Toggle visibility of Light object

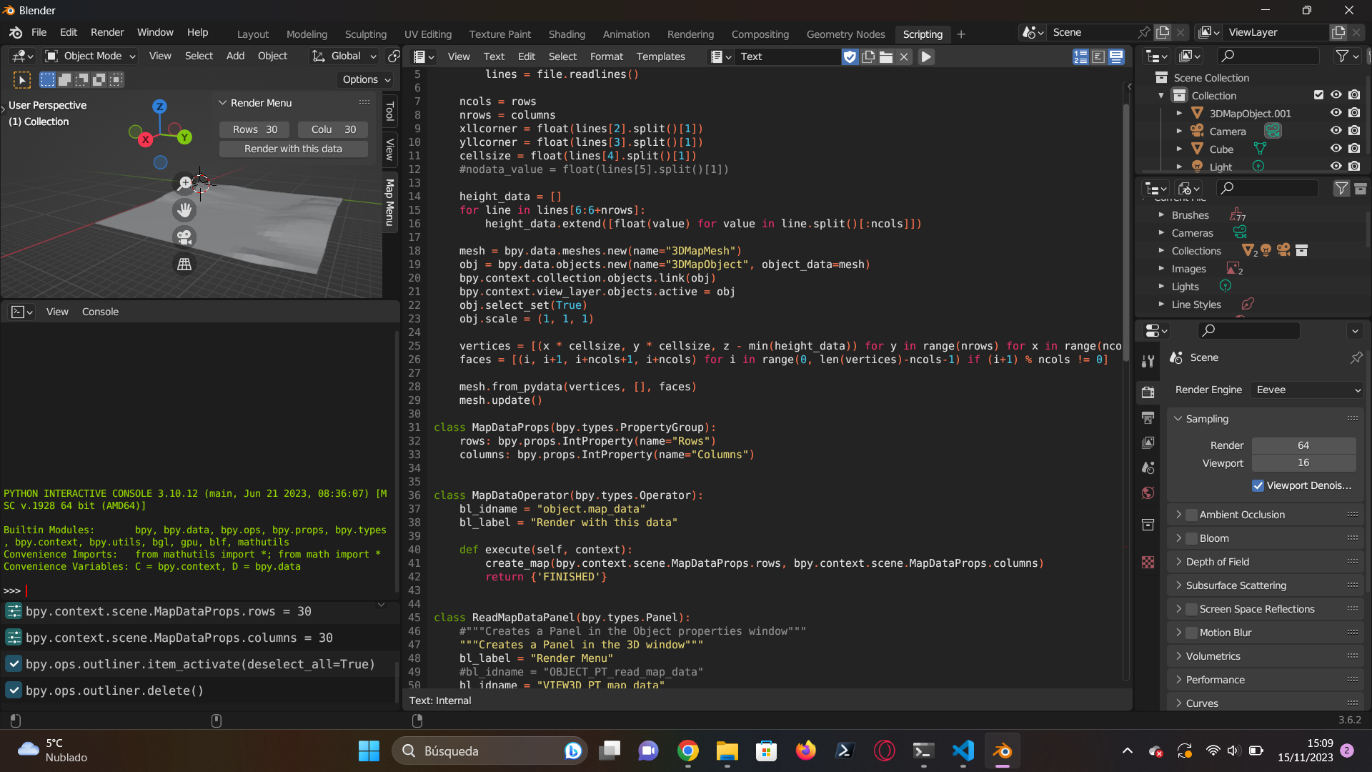(1336, 166)
